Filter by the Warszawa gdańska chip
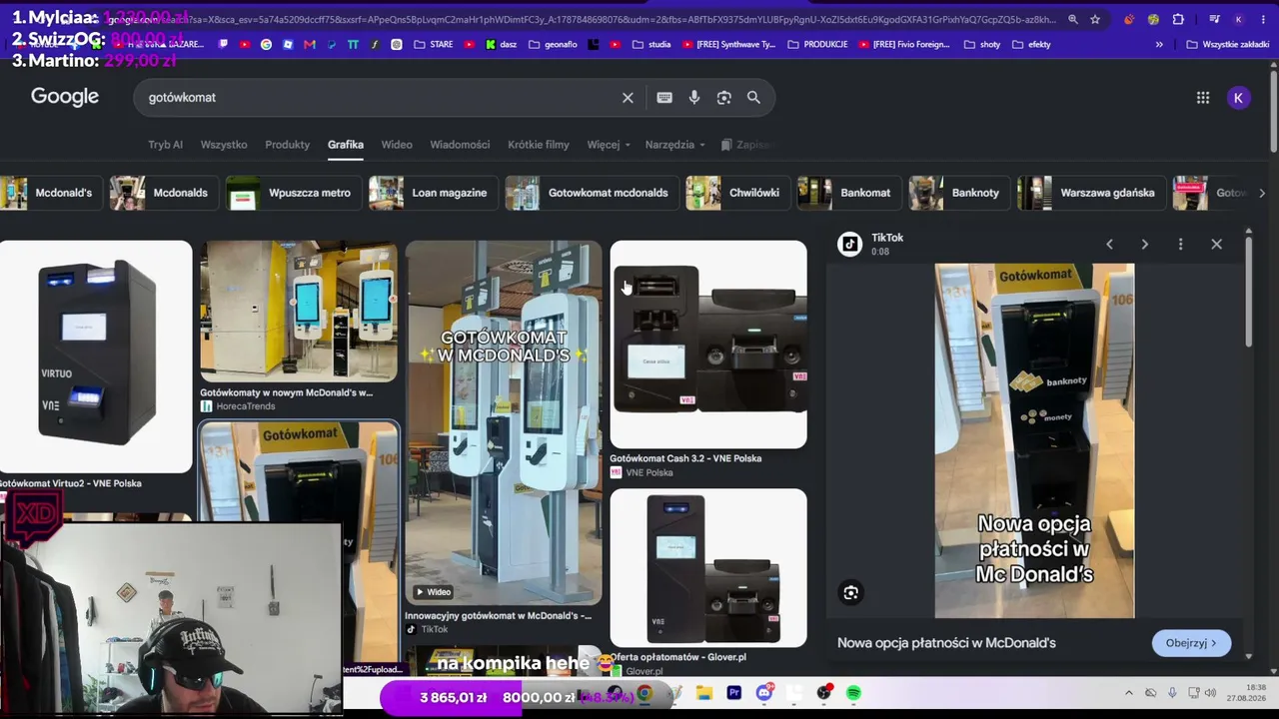The image size is (1279, 719). point(1091,193)
